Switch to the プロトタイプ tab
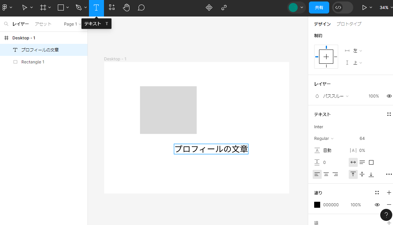 [349, 24]
